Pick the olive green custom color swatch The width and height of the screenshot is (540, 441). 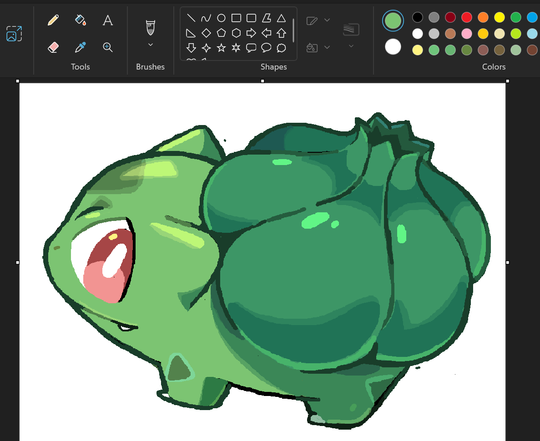click(467, 50)
